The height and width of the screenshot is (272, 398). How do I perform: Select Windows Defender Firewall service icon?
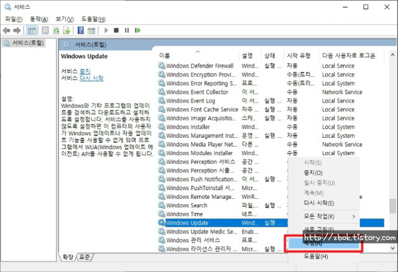click(x=162, y=66)
